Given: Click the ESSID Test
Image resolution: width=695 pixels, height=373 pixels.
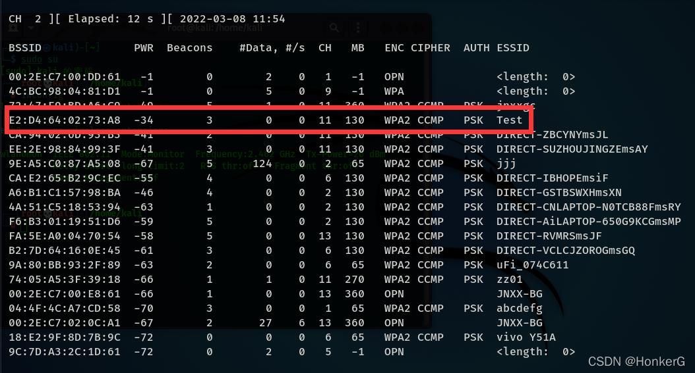Looking at the screenshot, I should [509, 120].
